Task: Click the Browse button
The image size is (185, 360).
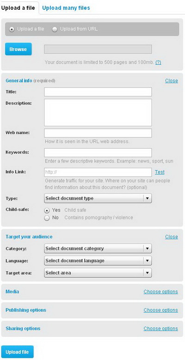Action: (18, 49)
